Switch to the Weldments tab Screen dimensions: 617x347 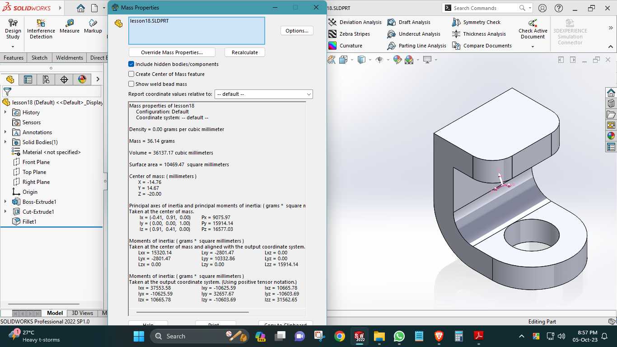coord(70,58)
